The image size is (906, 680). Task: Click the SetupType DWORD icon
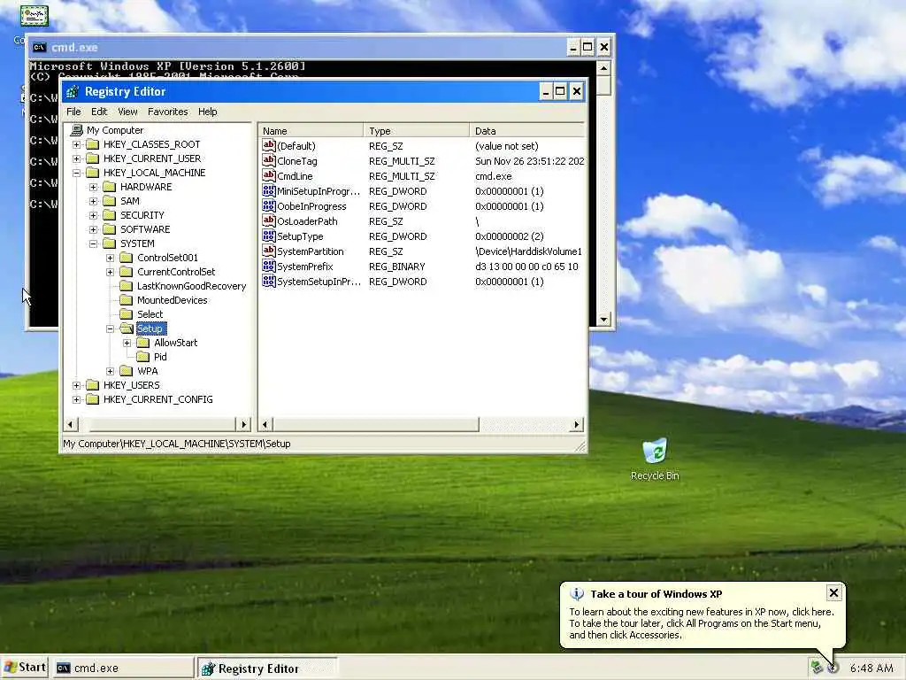[x=269, y=236]
